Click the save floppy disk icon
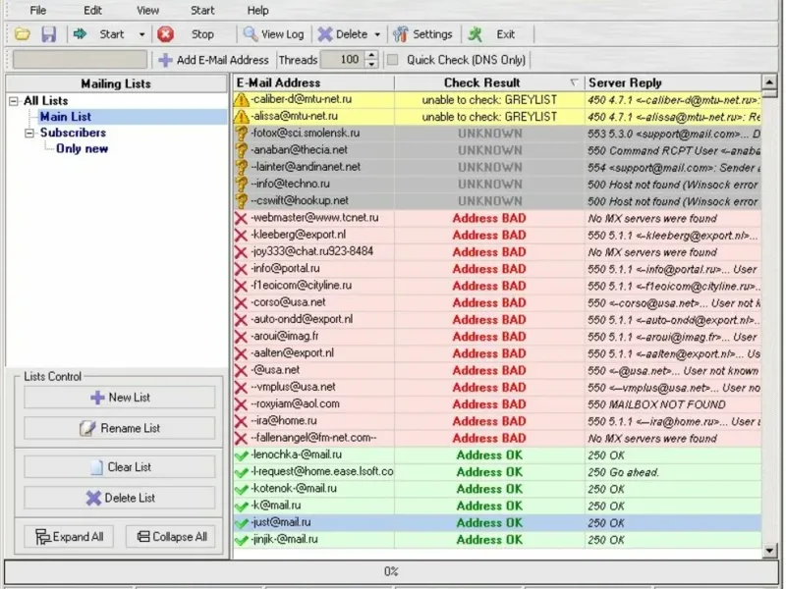Viewport: 786px width, 589px height. 48,34
